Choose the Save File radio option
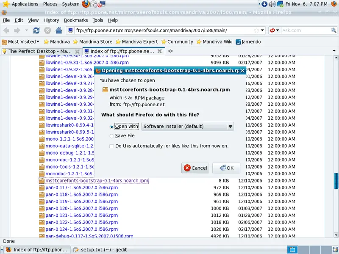The image size is (339, 254). [x=111, y=136]
